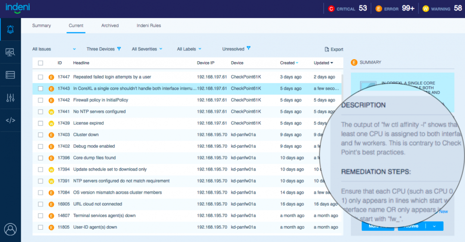Screen dimensions: 465x242
Task: Open the code brackets sidebar icon
Action: 10,120
